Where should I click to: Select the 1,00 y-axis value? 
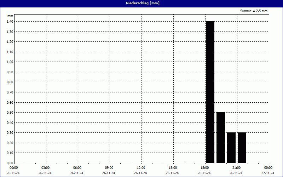pyautogui.click(x=10, y=62)
